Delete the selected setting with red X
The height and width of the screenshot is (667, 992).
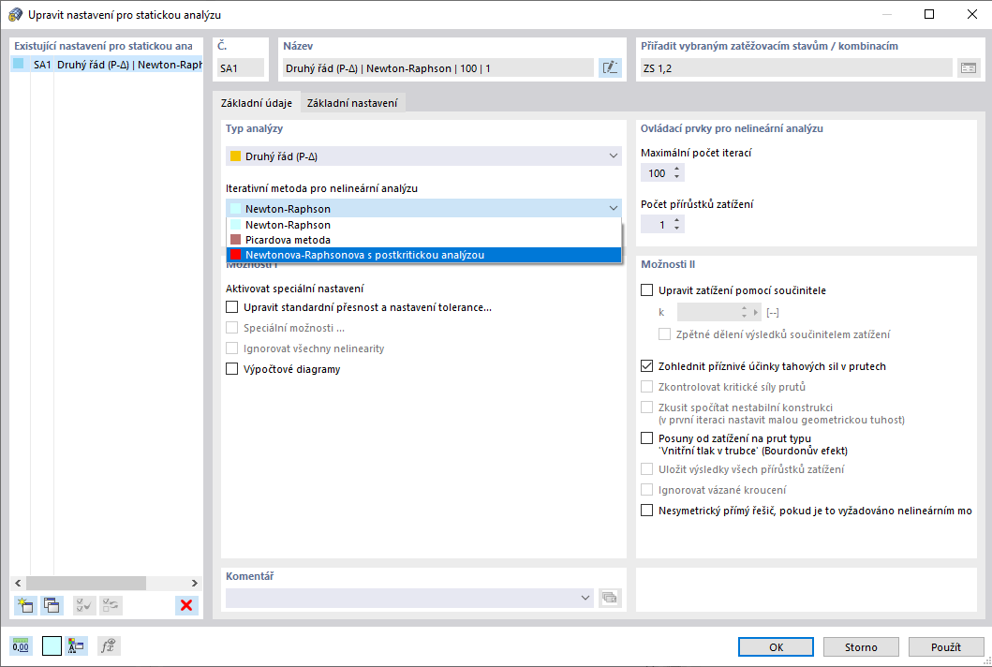pos(186,605)
